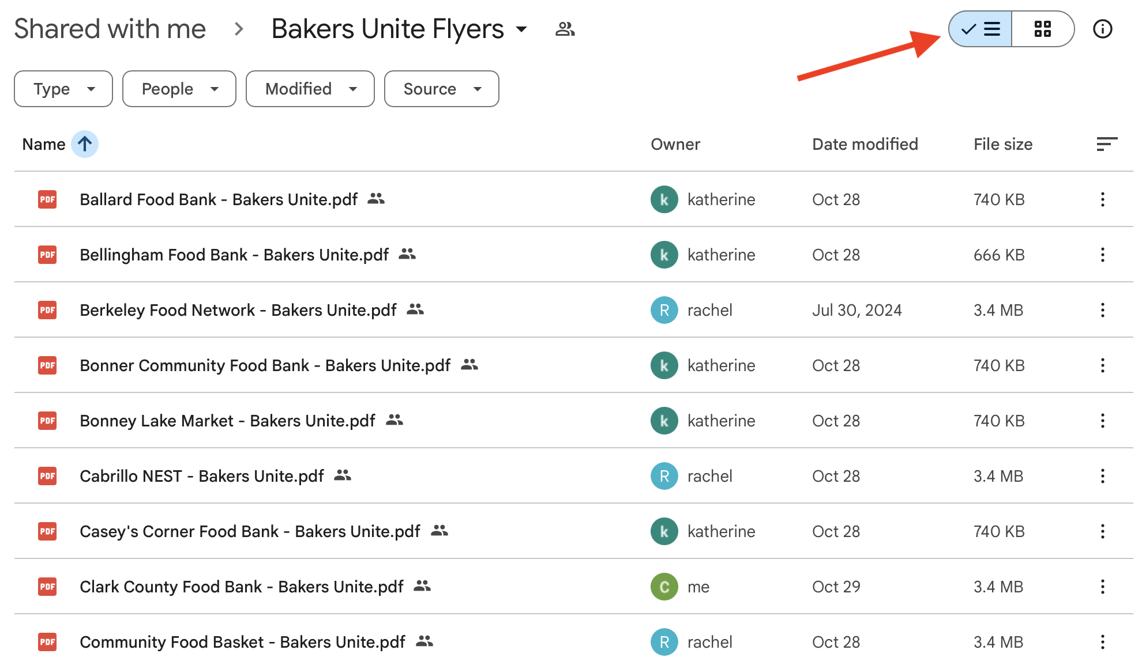Click the PDF icon of Bonner Community Food Bank

[x=47, y=365]
